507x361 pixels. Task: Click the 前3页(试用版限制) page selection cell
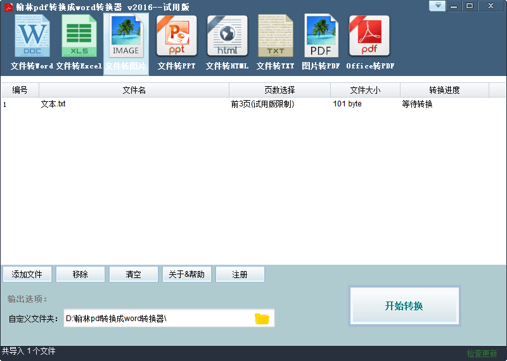tap(262, 104)
